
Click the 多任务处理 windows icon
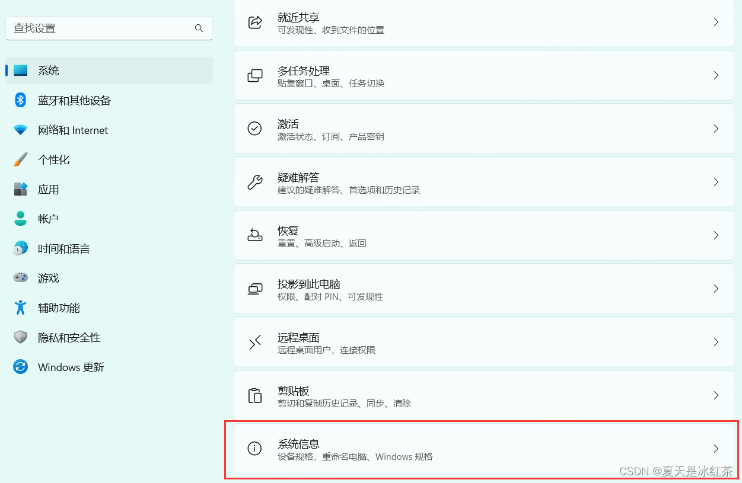pyautogui.click(x=255, y=75)
